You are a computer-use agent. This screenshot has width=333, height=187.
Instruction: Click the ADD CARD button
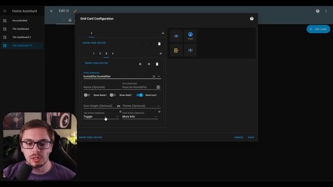[318, 29]
